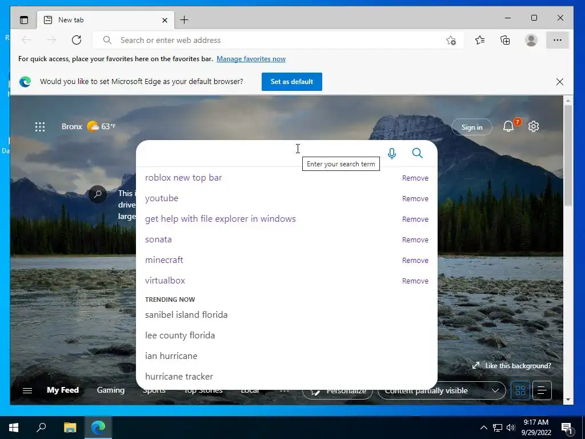Select 'get help with file explorer in windows'

click(x=221, y=219)
